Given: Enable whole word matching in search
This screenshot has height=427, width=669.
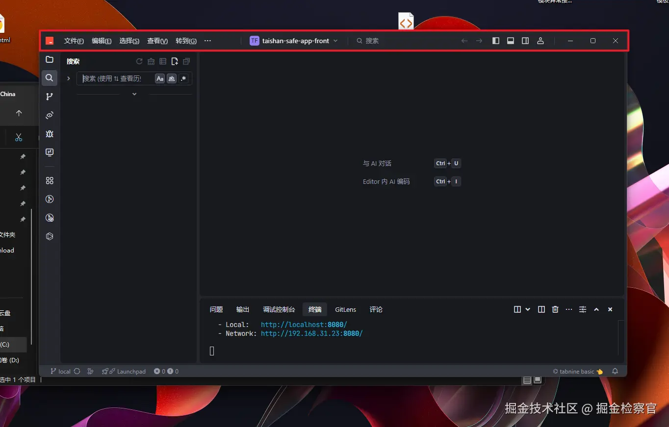Looking at the screenshot, I should point(171,78).
